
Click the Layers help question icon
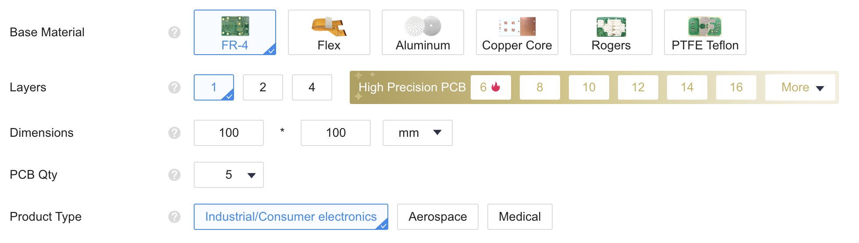[174, 87]
